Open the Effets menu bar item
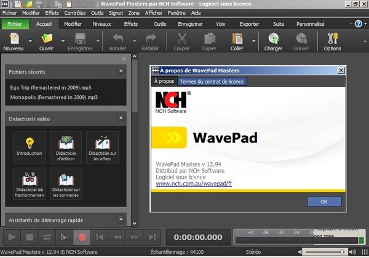Screen dimensions: 369x258 pyautogui.click(x=52, y=13)
